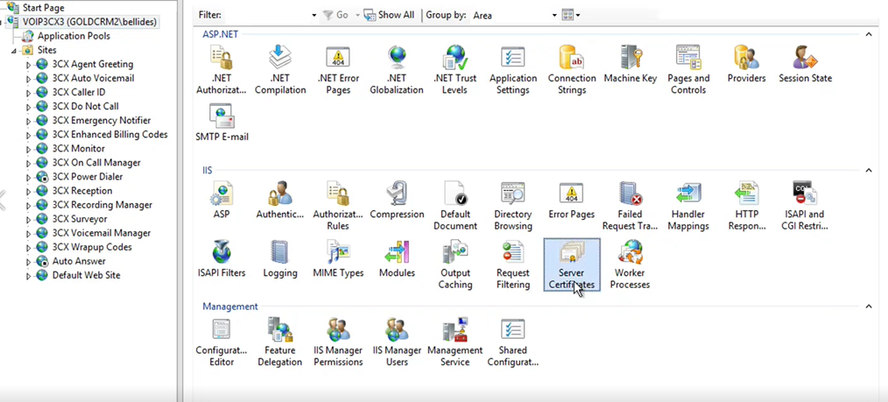The image size is (888, 402).
Task: Open the Logging feature
Action: pos(280,259)
